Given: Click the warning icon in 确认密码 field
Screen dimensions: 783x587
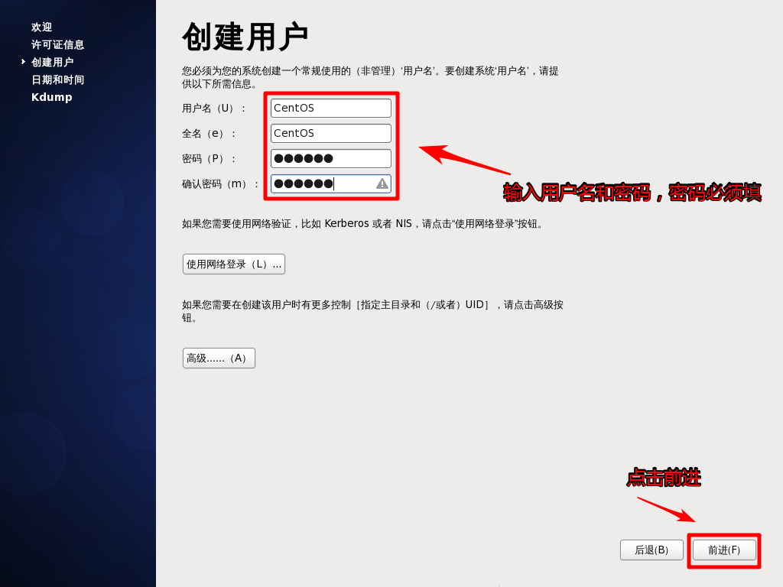Looking at the screenshot, I should pyautogui.click(x=382, y=183).
